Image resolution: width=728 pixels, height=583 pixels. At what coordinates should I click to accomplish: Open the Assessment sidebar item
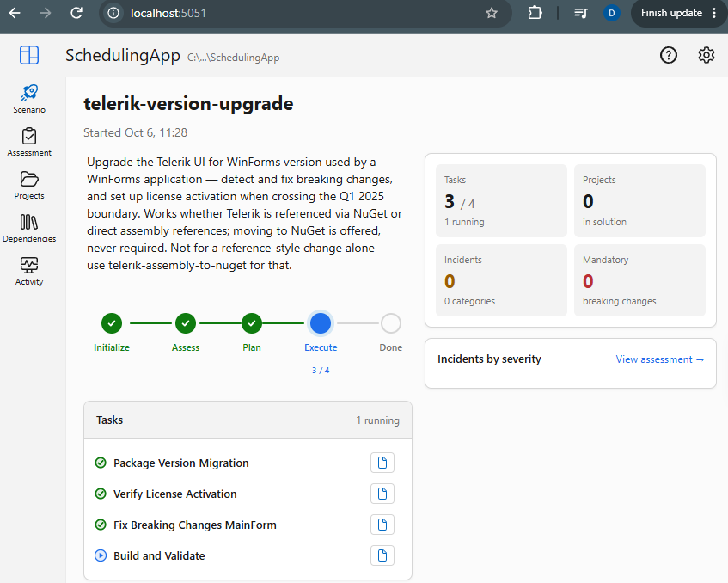pos(29,142)
